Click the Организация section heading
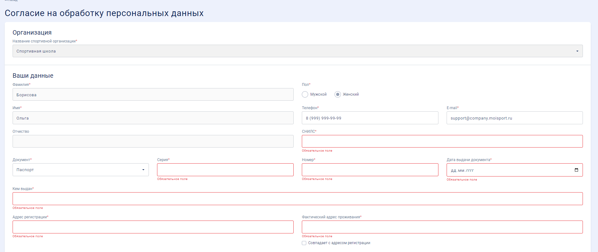 coord(32,32)
